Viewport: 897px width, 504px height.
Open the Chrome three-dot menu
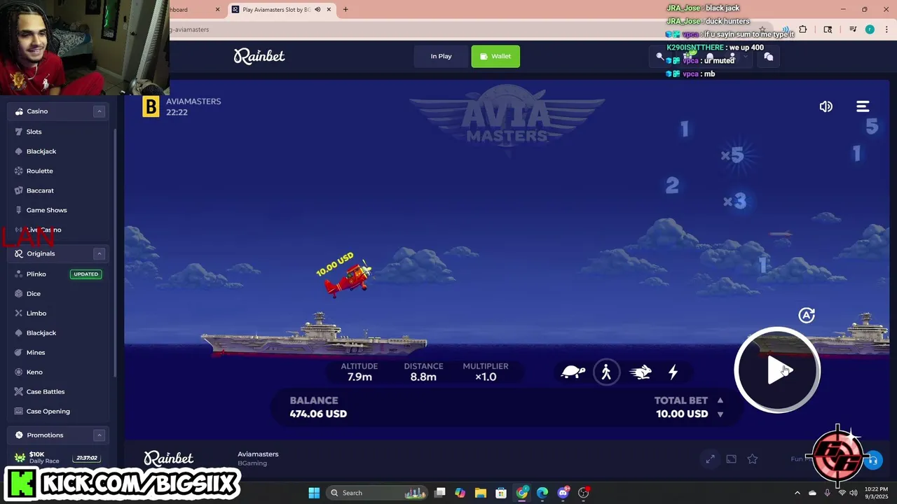(x=886, y=29)
